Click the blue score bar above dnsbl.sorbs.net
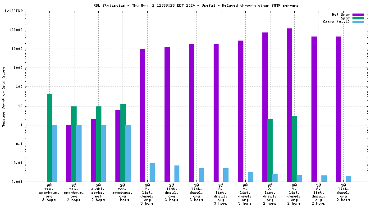375x211 pixels. 103,153
